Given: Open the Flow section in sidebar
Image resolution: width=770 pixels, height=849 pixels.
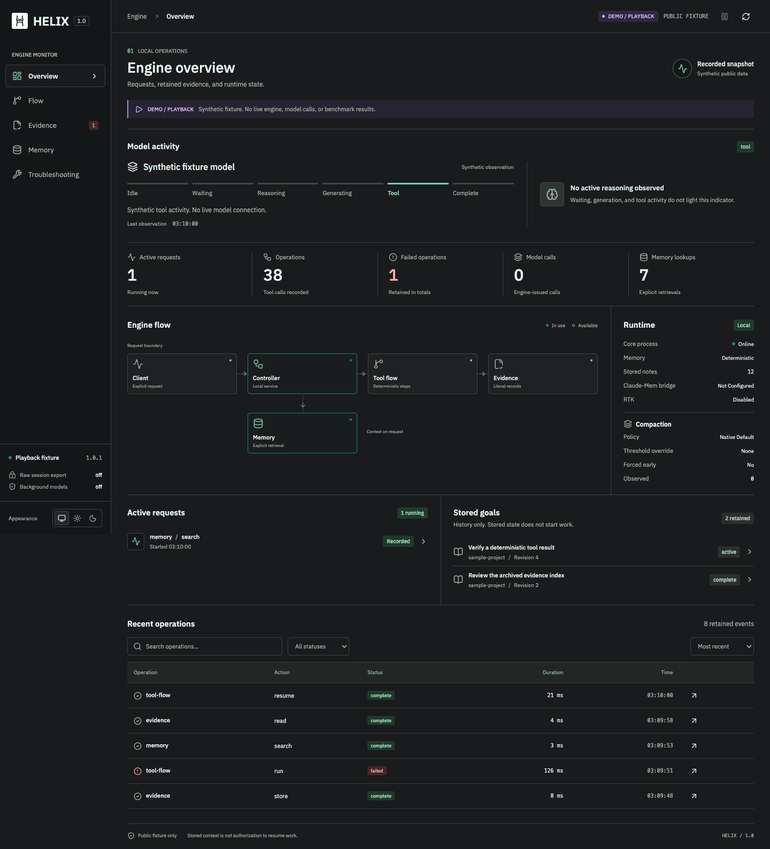Looking at the screenshot, I should pyautogui.click(x=55, y=101).
